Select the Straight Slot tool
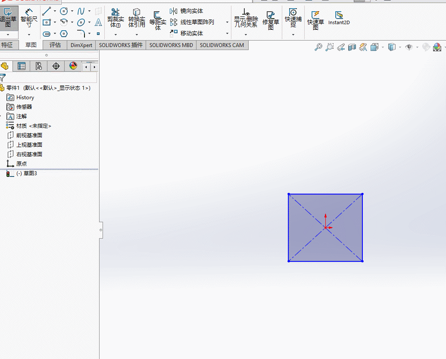 (47, 34)
